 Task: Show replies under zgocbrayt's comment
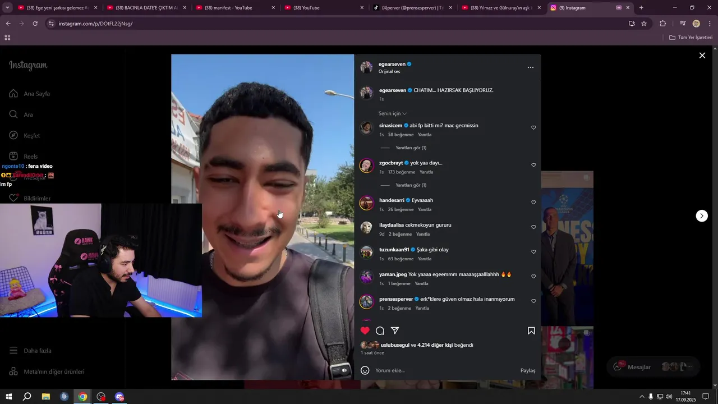tap(411, 185)
